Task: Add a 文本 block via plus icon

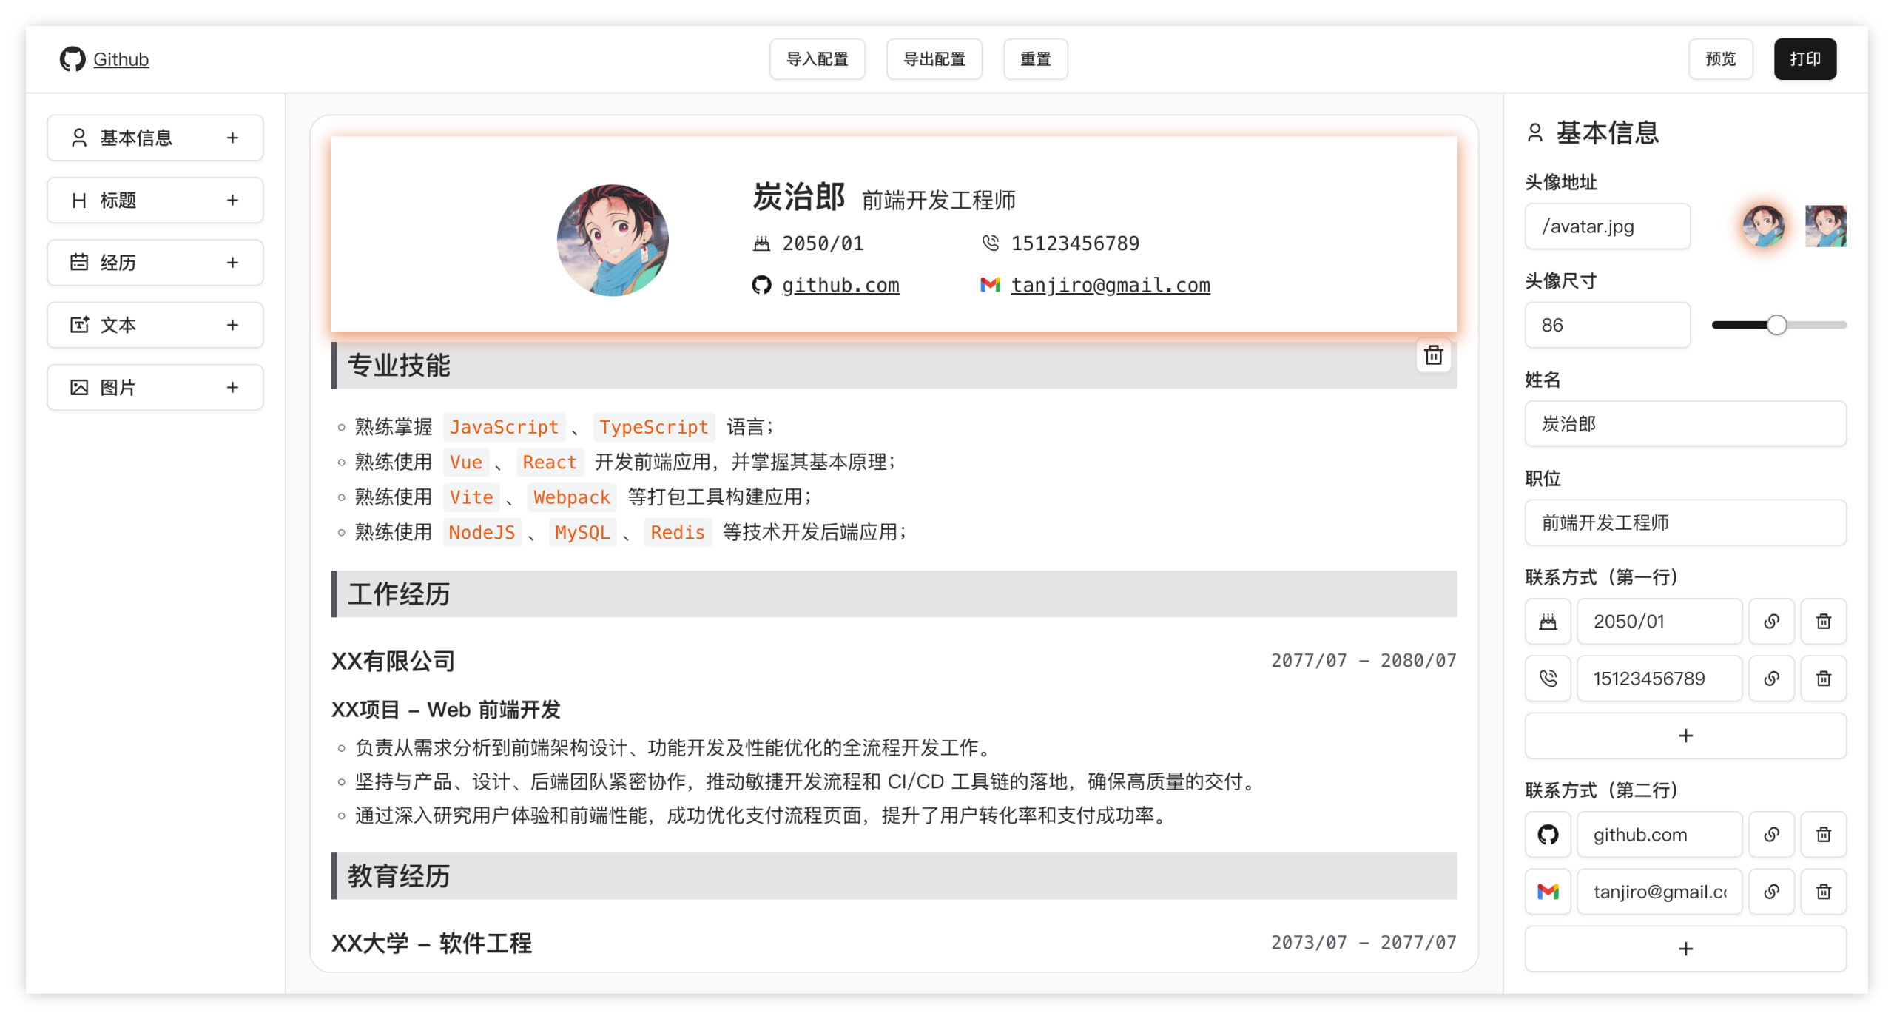Action: 232,325
